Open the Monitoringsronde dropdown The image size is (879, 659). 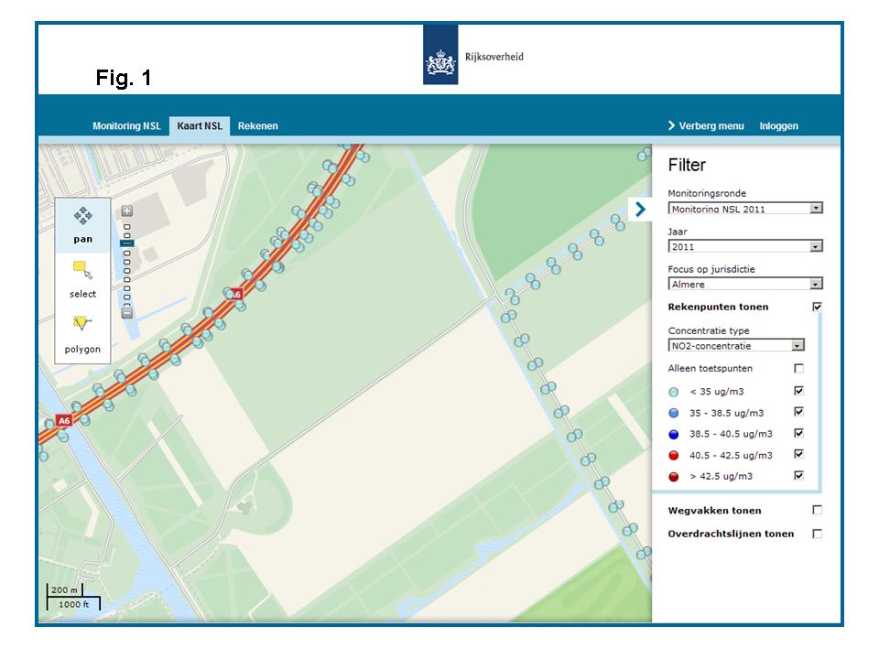(745, 209)
